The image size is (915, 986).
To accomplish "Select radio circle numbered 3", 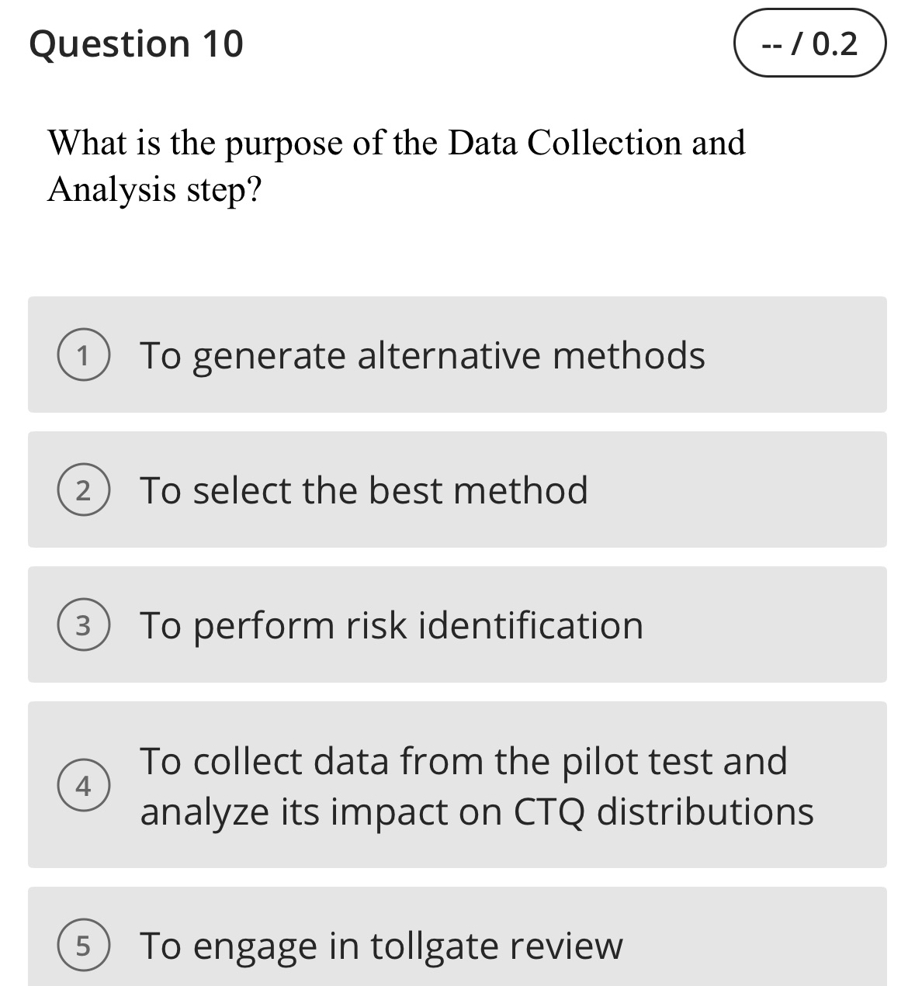I will coord(83,626).
